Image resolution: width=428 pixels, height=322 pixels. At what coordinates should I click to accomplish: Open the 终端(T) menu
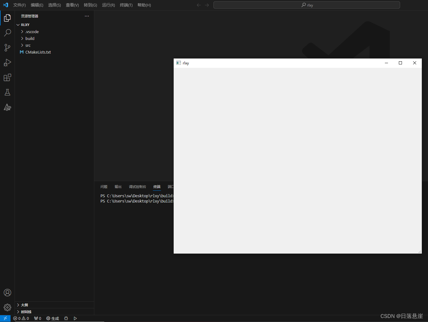click(126, 5)
